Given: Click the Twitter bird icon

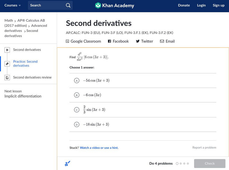Looking at the screenshot, I should tap(138, 41).
